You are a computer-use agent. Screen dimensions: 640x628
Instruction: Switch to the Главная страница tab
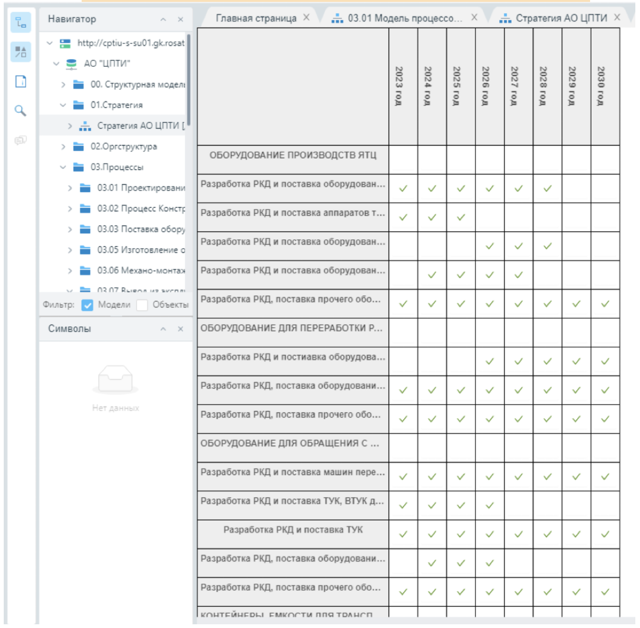point(256,18)
